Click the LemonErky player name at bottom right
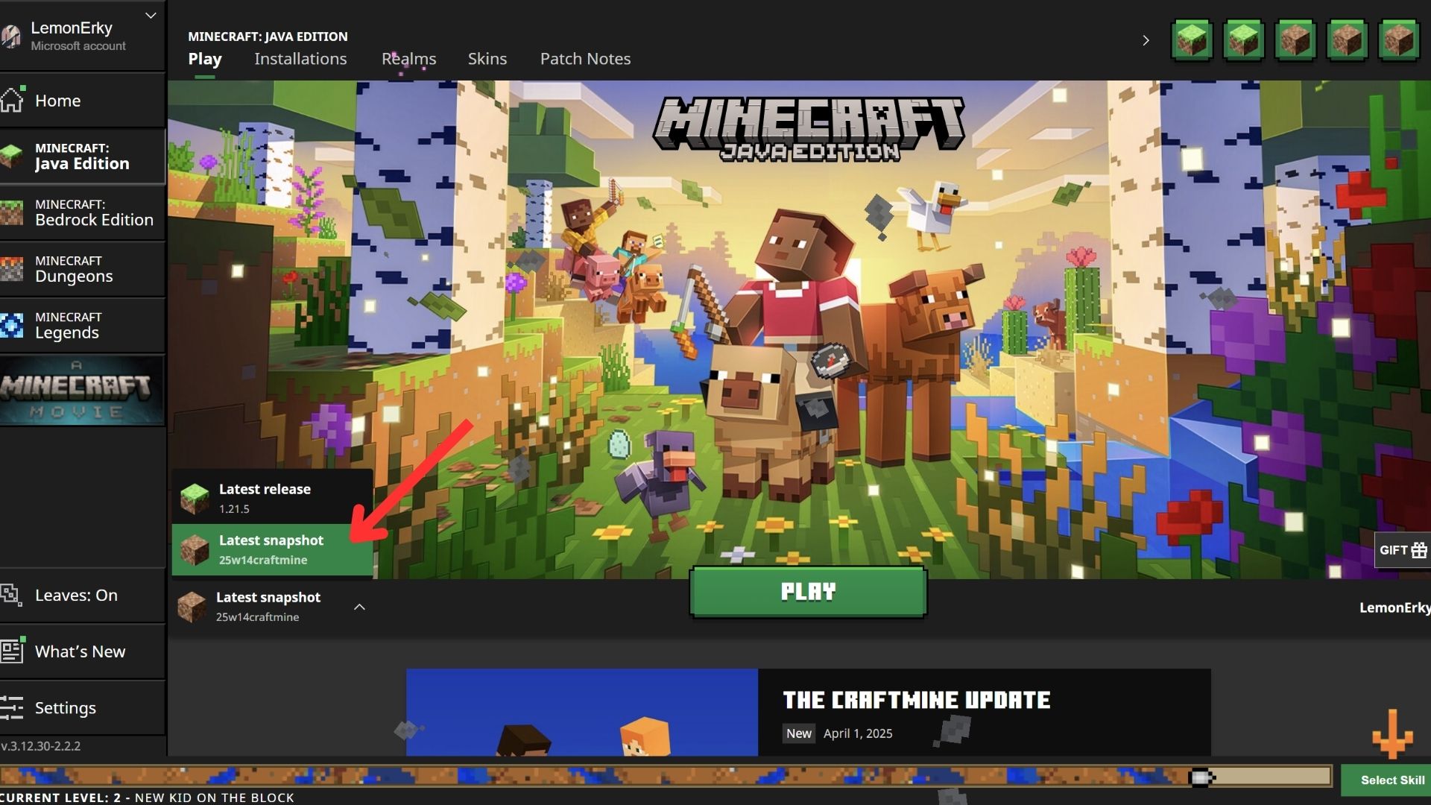The width and height of the screenshot is (1431, 805). point(1394,607)
